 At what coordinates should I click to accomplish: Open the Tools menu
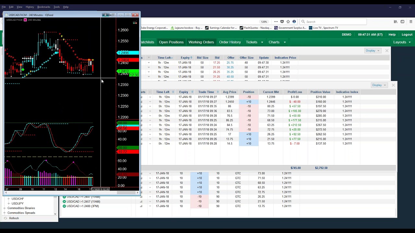tap(56, 7)
